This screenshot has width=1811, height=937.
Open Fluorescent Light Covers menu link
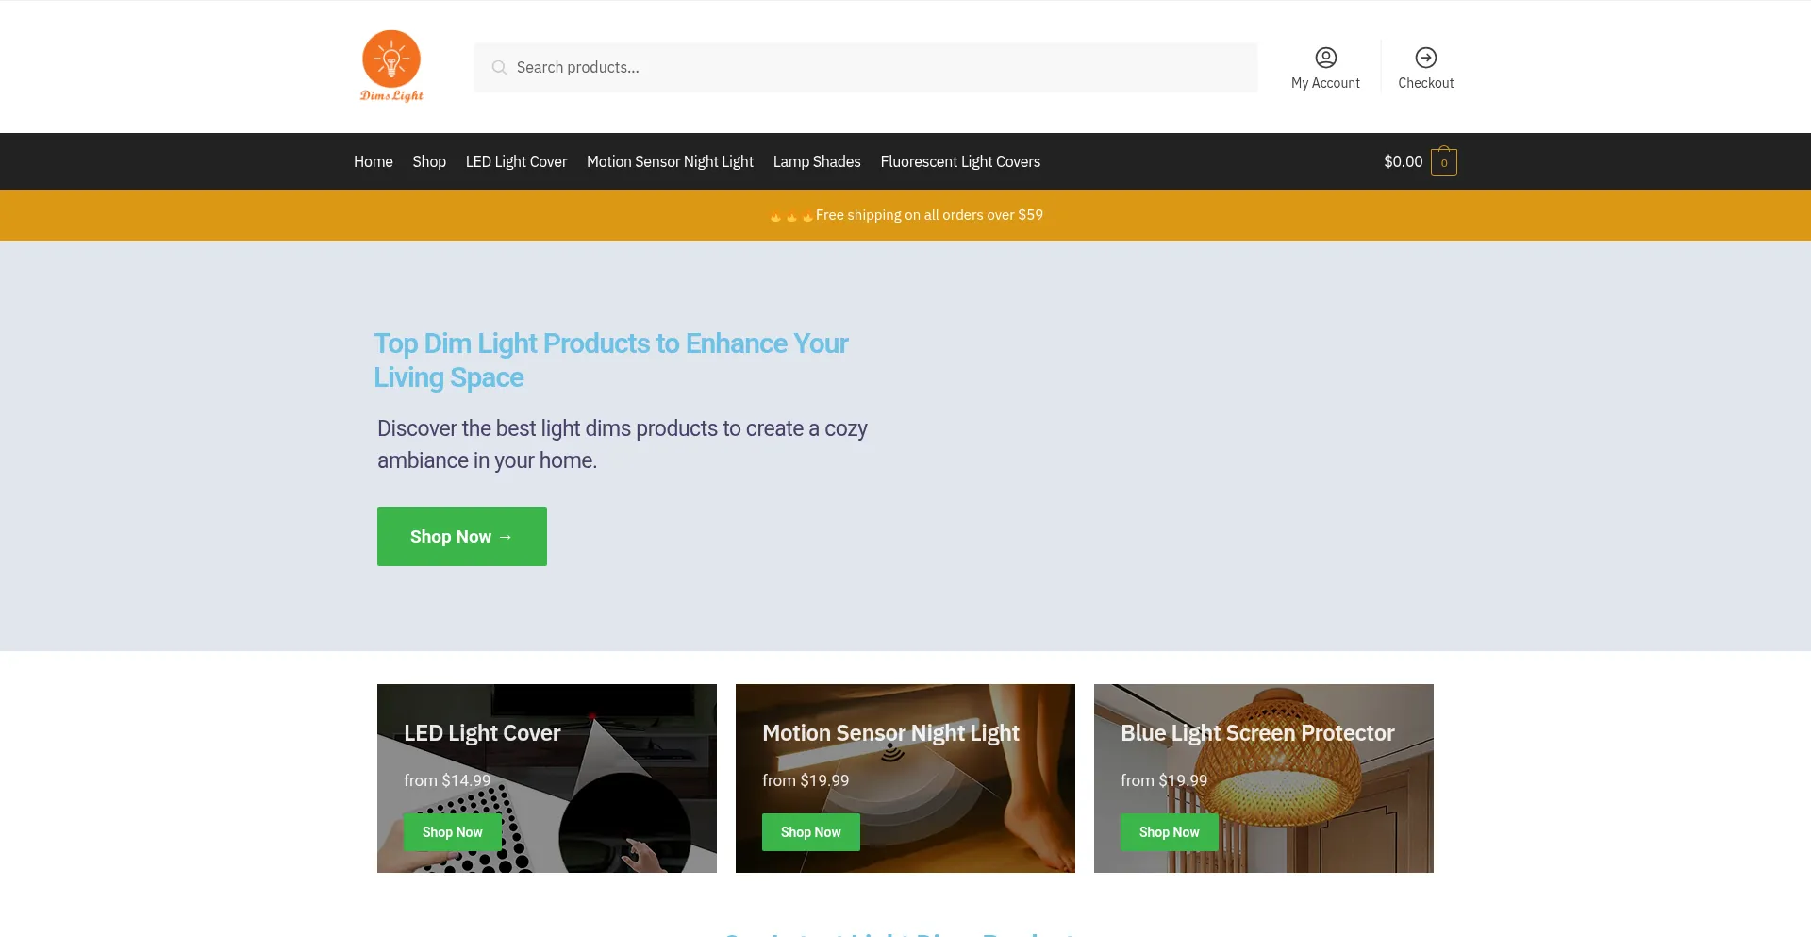pyautogui.click(x=959, y=162)
